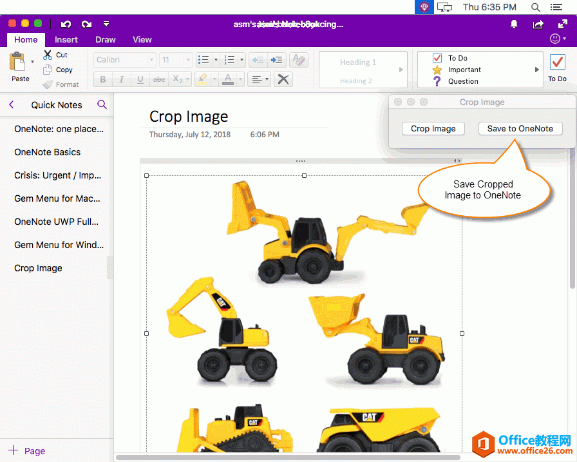Open the numbered list style dropdown
This screenshot has width=577, height=462.
[x=241, y=60]
